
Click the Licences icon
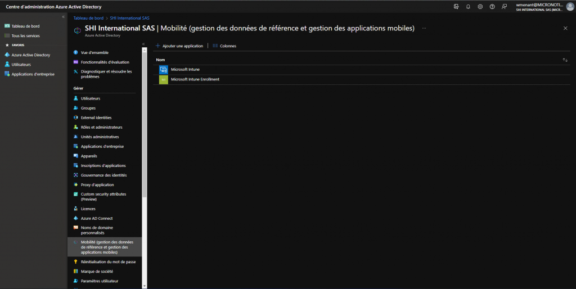(x=76, y=209)
